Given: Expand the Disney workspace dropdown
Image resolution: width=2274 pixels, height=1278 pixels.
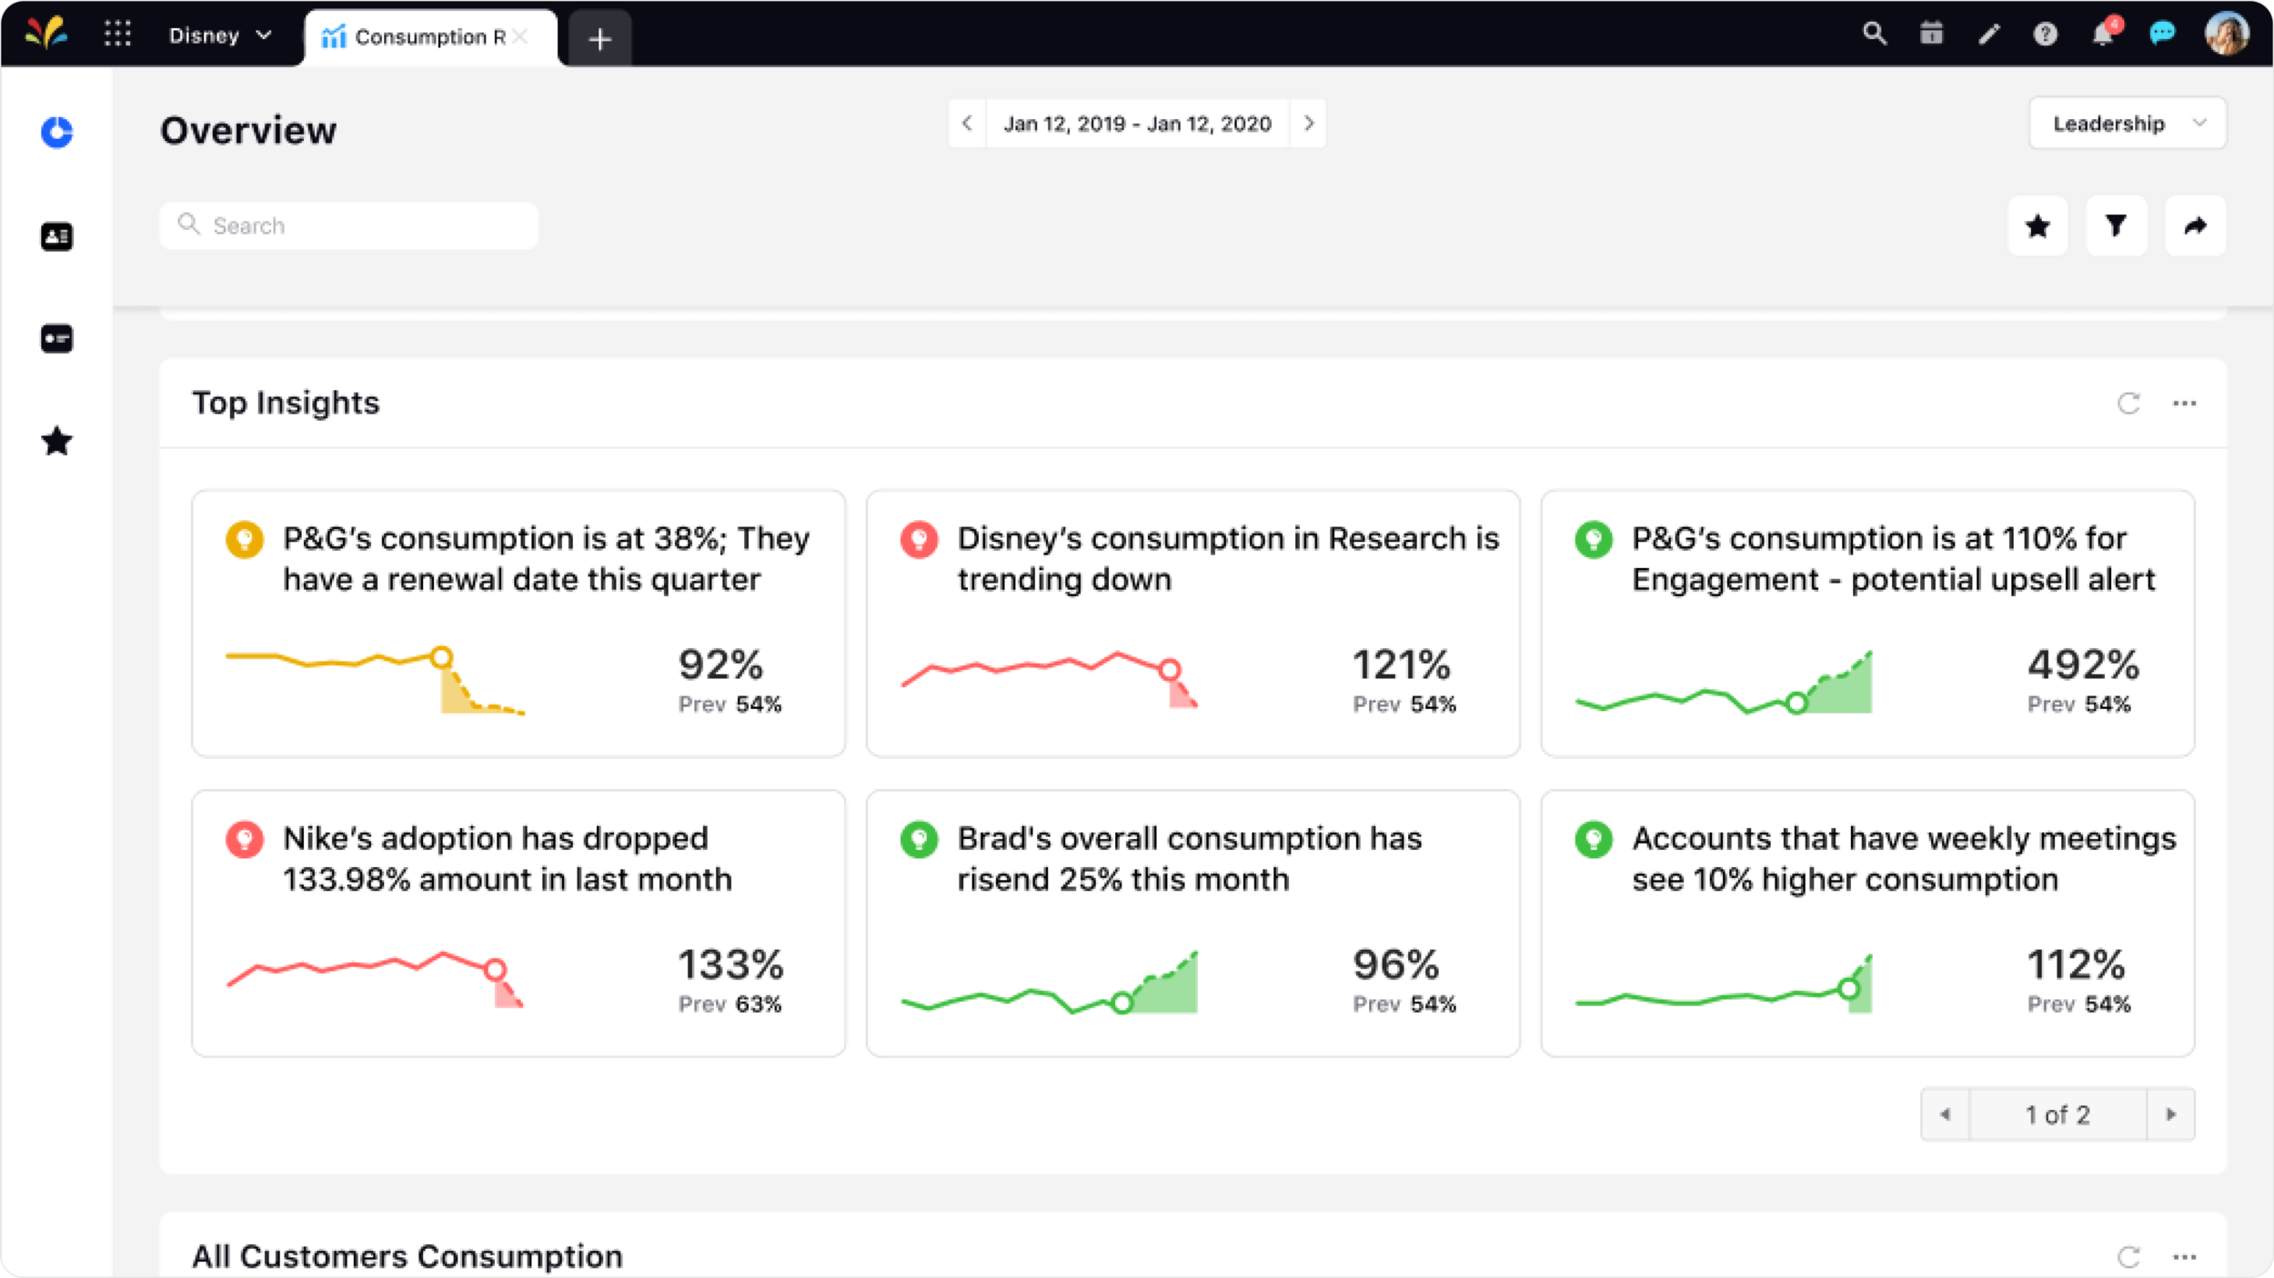Looking at the screenshot, I should pos(220,35).
